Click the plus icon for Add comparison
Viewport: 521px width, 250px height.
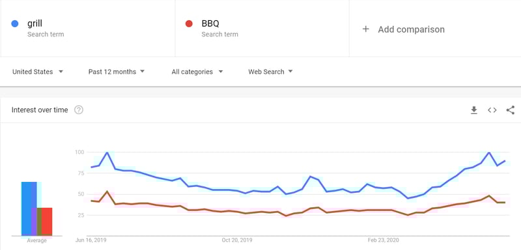[x=365, y=29]
